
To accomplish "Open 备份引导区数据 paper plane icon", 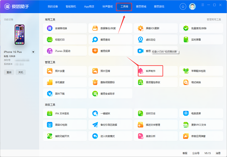I will point(95,125).
